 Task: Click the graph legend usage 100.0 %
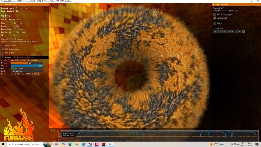(69, 135)
